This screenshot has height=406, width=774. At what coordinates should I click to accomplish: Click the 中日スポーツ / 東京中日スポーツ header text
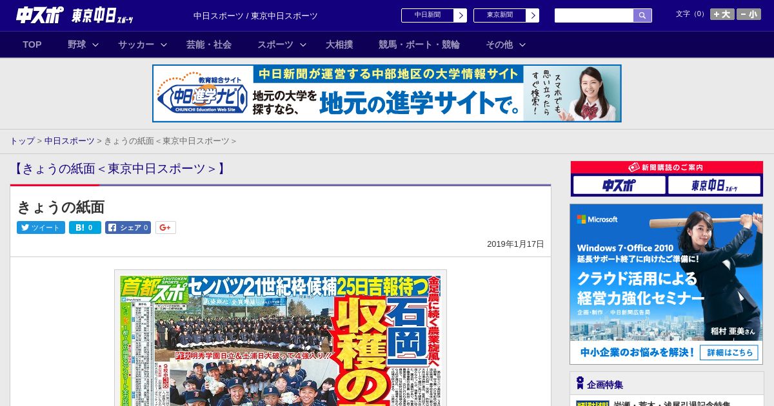[255, 16]
